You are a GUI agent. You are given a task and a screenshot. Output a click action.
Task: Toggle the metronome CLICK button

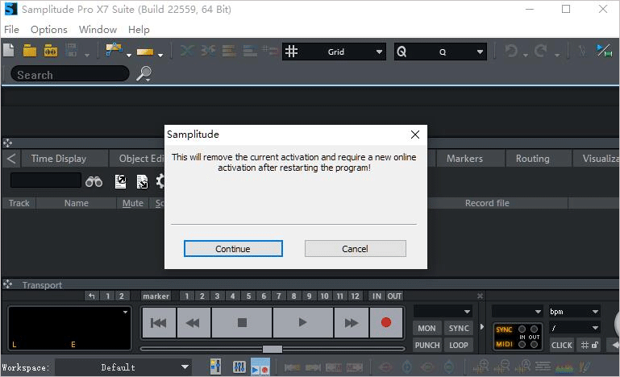(561, 345)
